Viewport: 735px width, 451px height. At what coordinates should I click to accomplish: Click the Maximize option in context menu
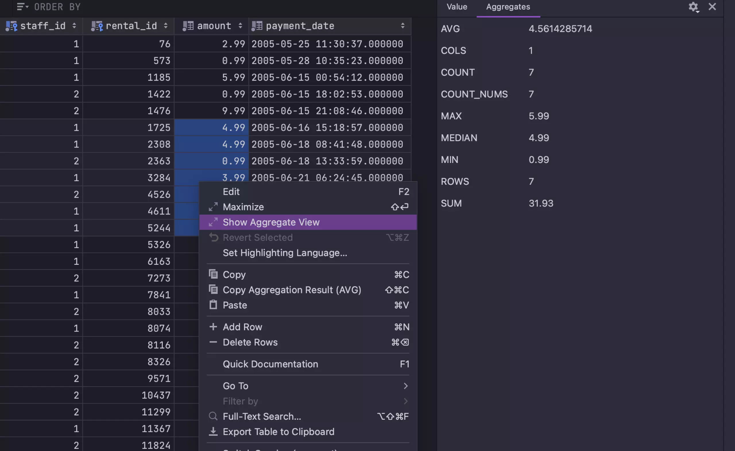click(243, 207)
